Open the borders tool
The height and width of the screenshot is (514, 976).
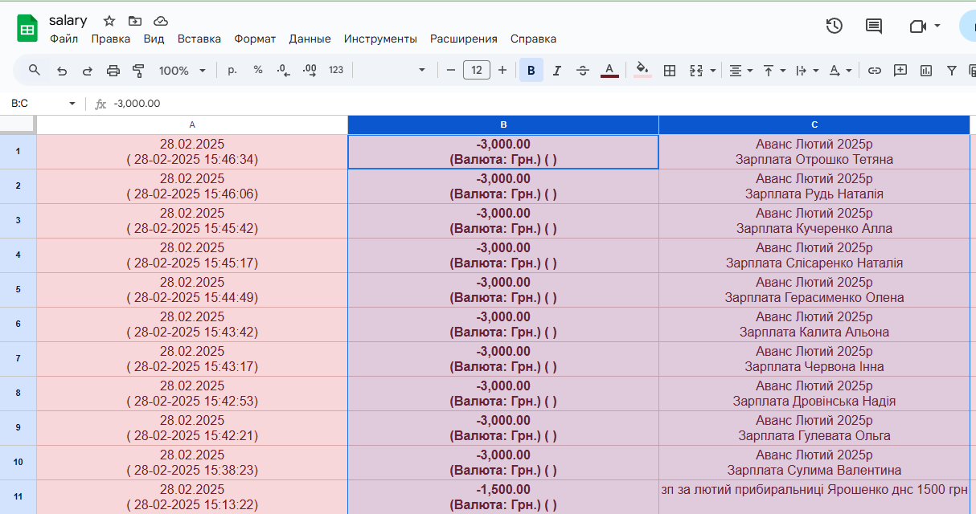click(669, 71)
